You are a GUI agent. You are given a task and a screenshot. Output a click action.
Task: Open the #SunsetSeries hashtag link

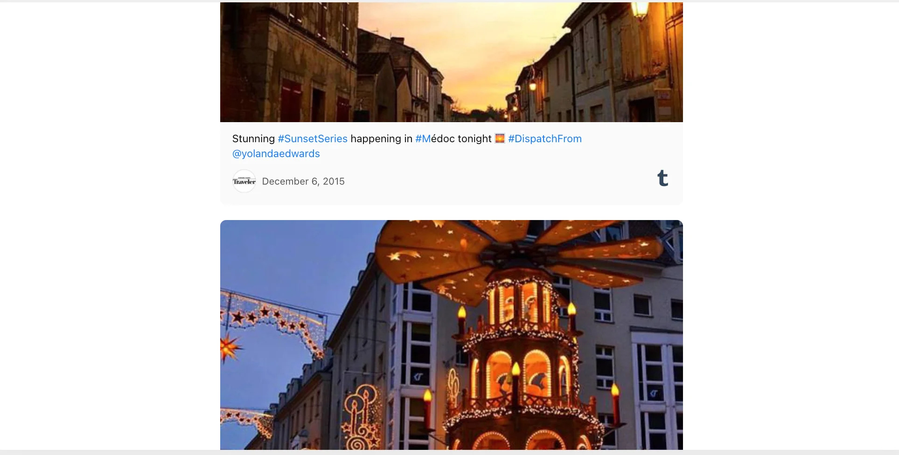pyautogui.click(x=313, y=138)
